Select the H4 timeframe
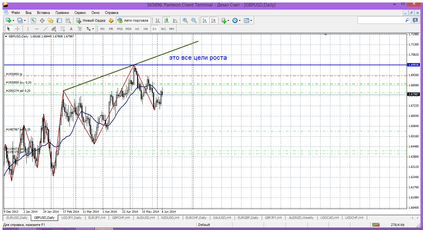This screenshot has height=230, width=423. pos(146,29)
